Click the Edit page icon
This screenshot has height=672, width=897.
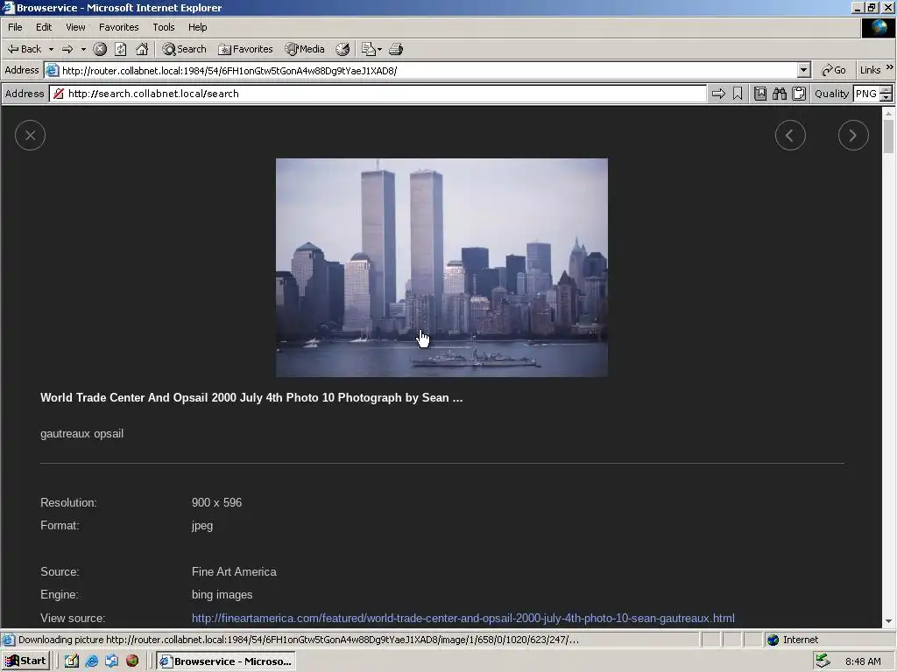(x=369, y=49)
